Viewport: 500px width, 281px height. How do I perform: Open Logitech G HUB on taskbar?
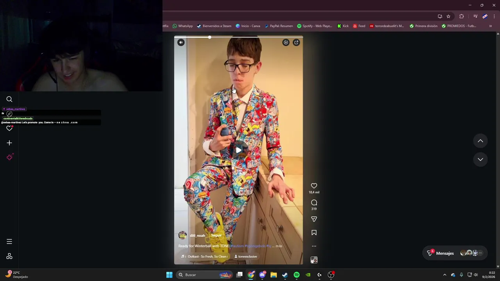(x=319, y=275)
